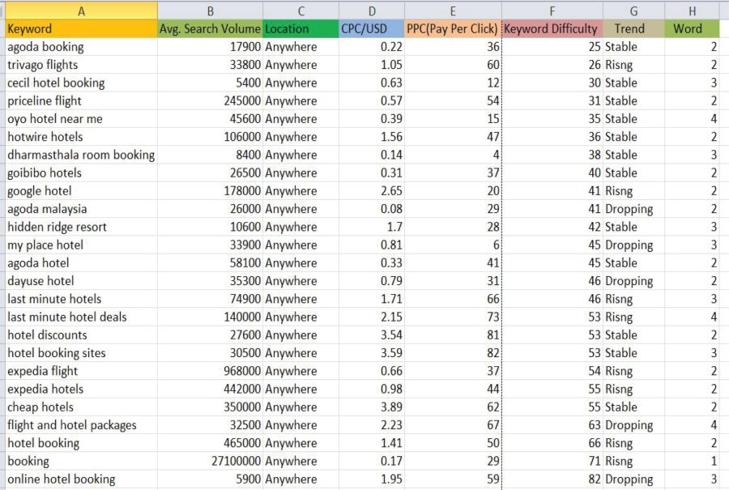Select column D header
Viewport: 729px width, 490px height.
tap(372, 11)
